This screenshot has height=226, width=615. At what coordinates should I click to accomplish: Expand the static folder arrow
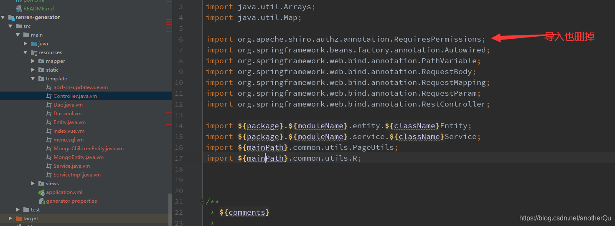(x=33, y=70)
